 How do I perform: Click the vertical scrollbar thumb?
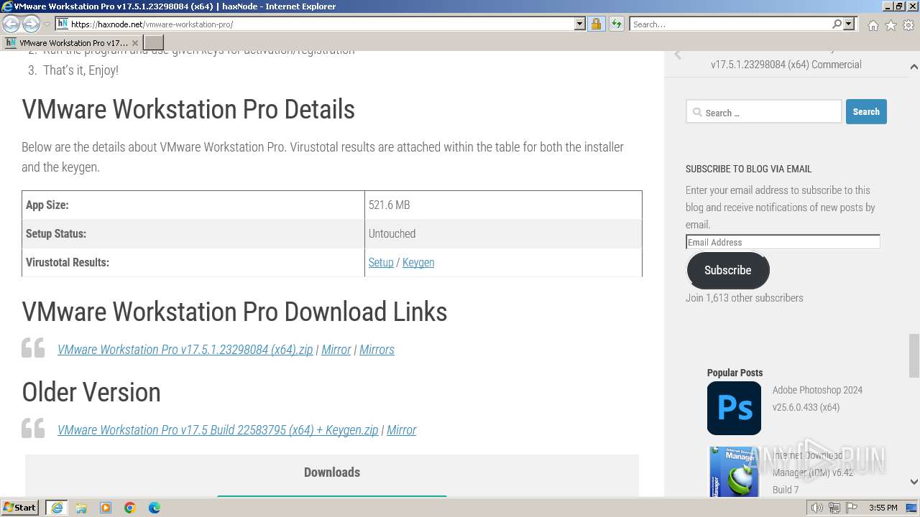pyautogui.click(x=914, y=355)
